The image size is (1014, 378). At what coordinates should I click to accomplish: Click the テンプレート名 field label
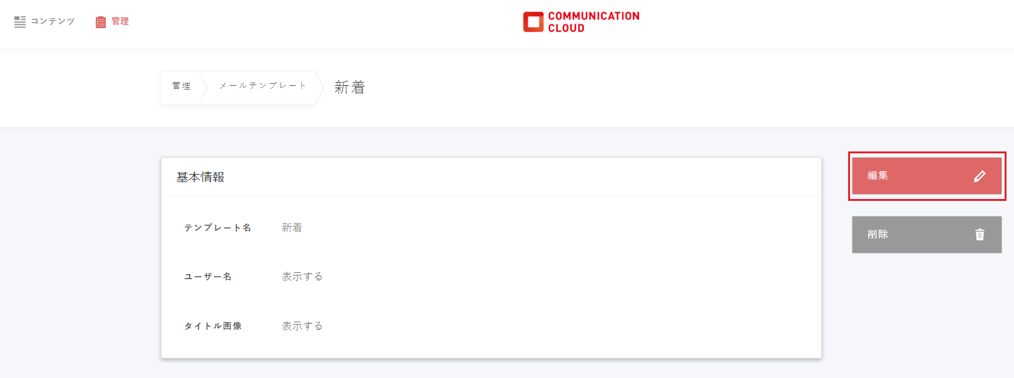tap(218, 228)
